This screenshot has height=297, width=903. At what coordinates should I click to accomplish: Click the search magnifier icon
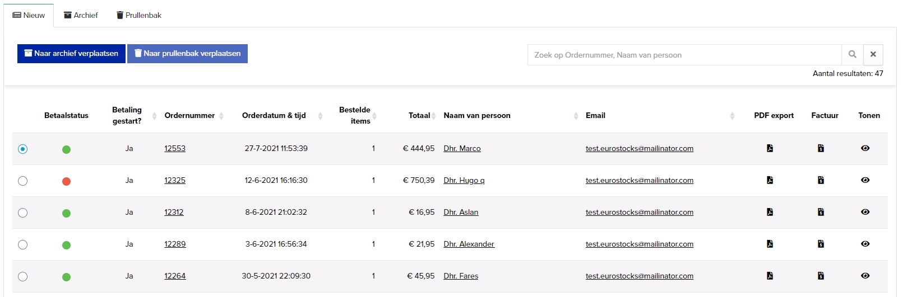[x=852, y=54]
